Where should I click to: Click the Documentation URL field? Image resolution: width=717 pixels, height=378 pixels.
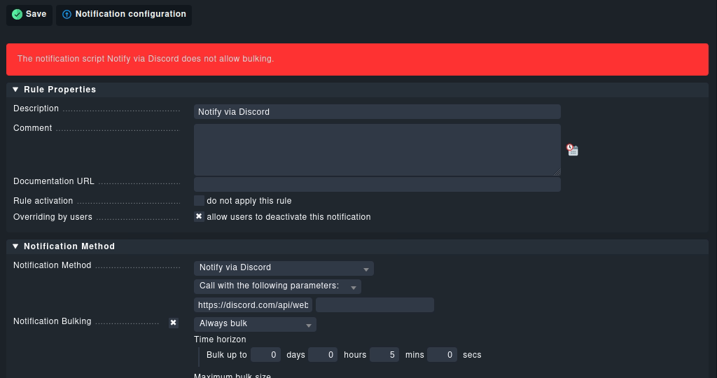pyautogui.click(x=377, y=184)
